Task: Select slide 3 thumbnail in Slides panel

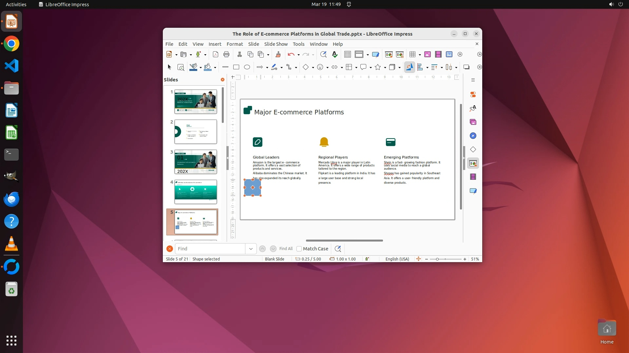Action: (x=196, y=162)
